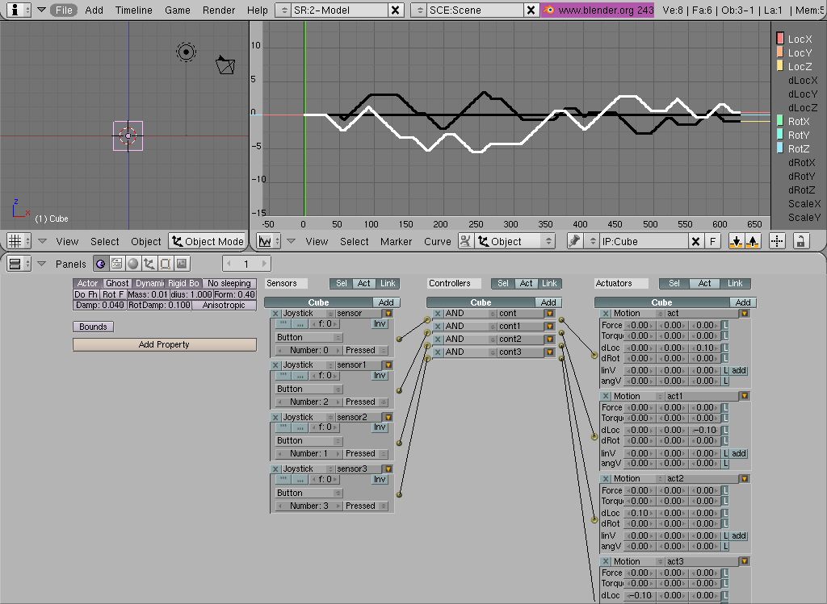Open Joystick type dropdown for sensor2
827x604 pixels.
pyautogui.click(x=308, y=417)
